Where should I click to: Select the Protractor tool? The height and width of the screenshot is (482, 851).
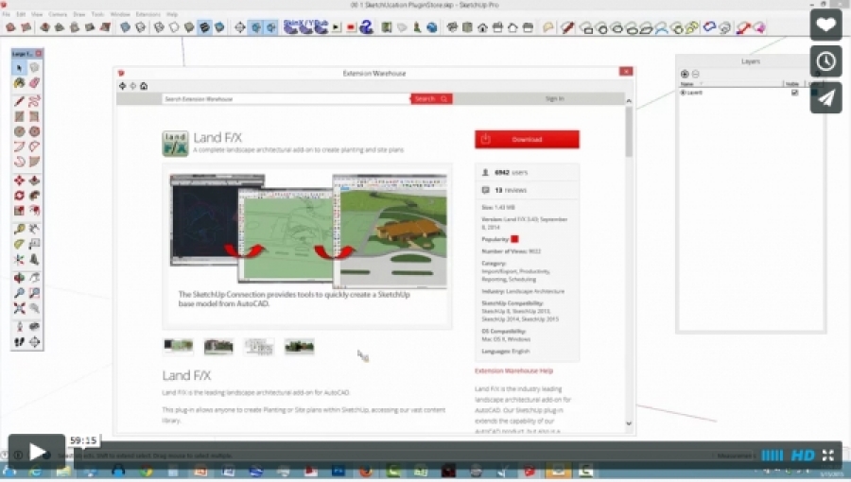coord(20,244)
